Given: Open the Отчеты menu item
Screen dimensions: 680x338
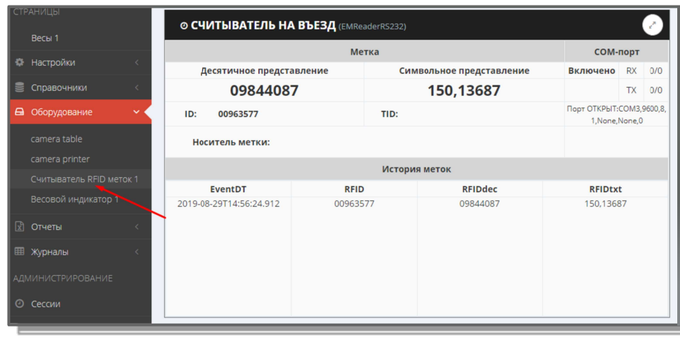Looking at the screenshot, I should tap(81, 226).
